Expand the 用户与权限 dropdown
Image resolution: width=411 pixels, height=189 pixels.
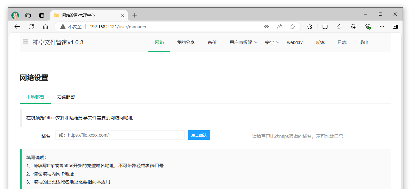click(x=243, y=42)
